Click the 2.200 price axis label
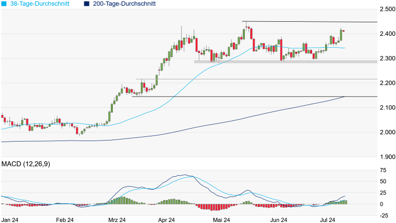 point(387,83)
